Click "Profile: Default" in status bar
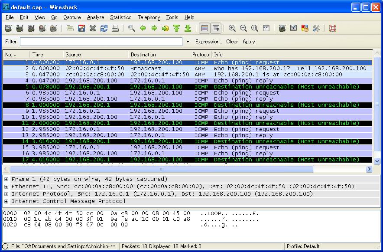This screenshot has height=252, width=383. coord(303,246)
